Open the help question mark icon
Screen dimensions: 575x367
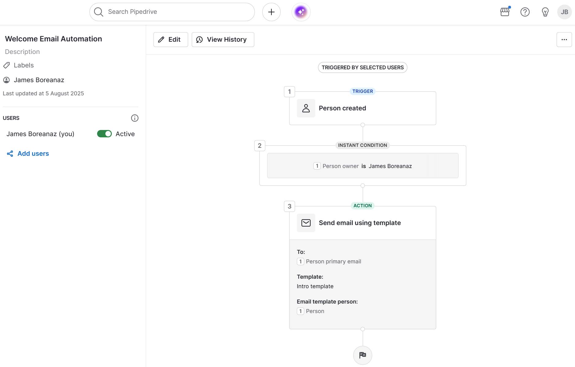(525, 12)
